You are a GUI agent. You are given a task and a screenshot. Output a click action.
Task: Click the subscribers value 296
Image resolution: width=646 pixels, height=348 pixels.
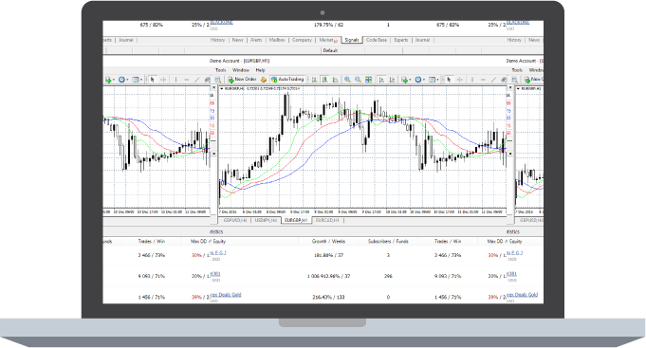tap(388, 276)
